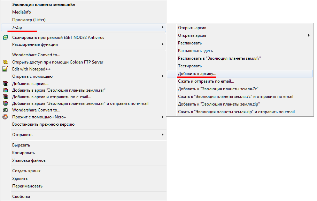317x201 pixels.
Task: Open the bold Эволюция планеты земля.mkv entry
Action: tap(44, 5)
